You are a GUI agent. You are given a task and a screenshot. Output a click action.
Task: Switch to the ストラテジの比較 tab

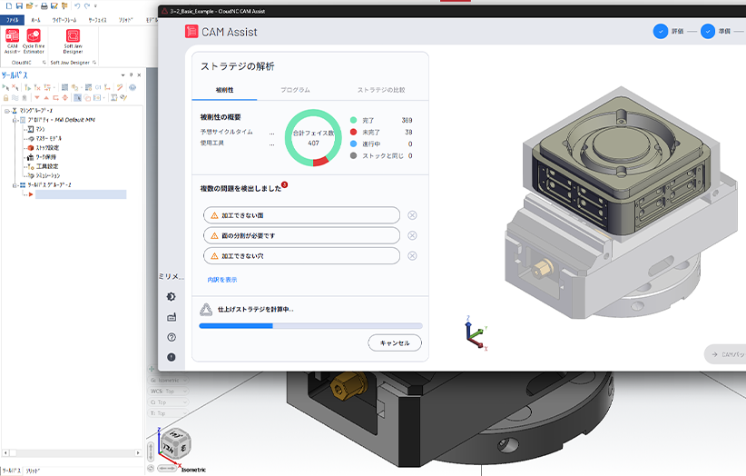pos(379,90)
